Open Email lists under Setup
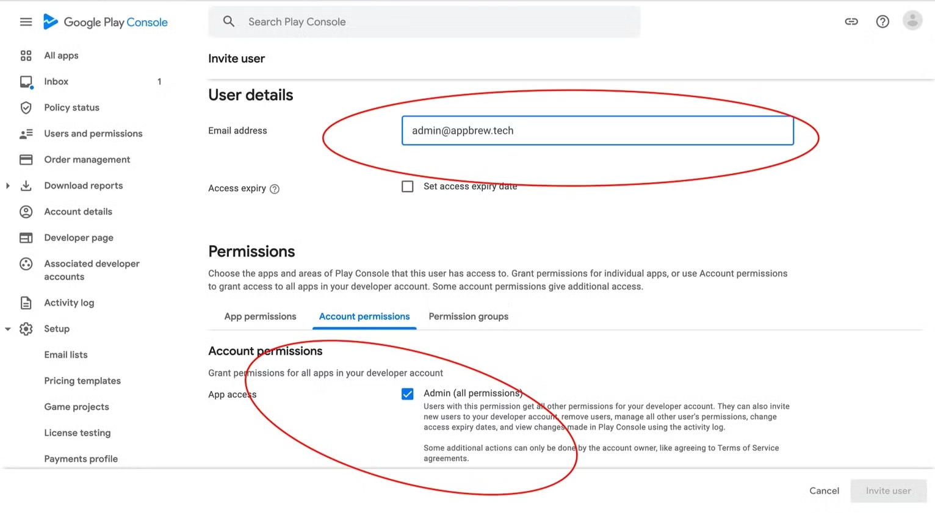The image size is (935, 513). coord(66,355)
